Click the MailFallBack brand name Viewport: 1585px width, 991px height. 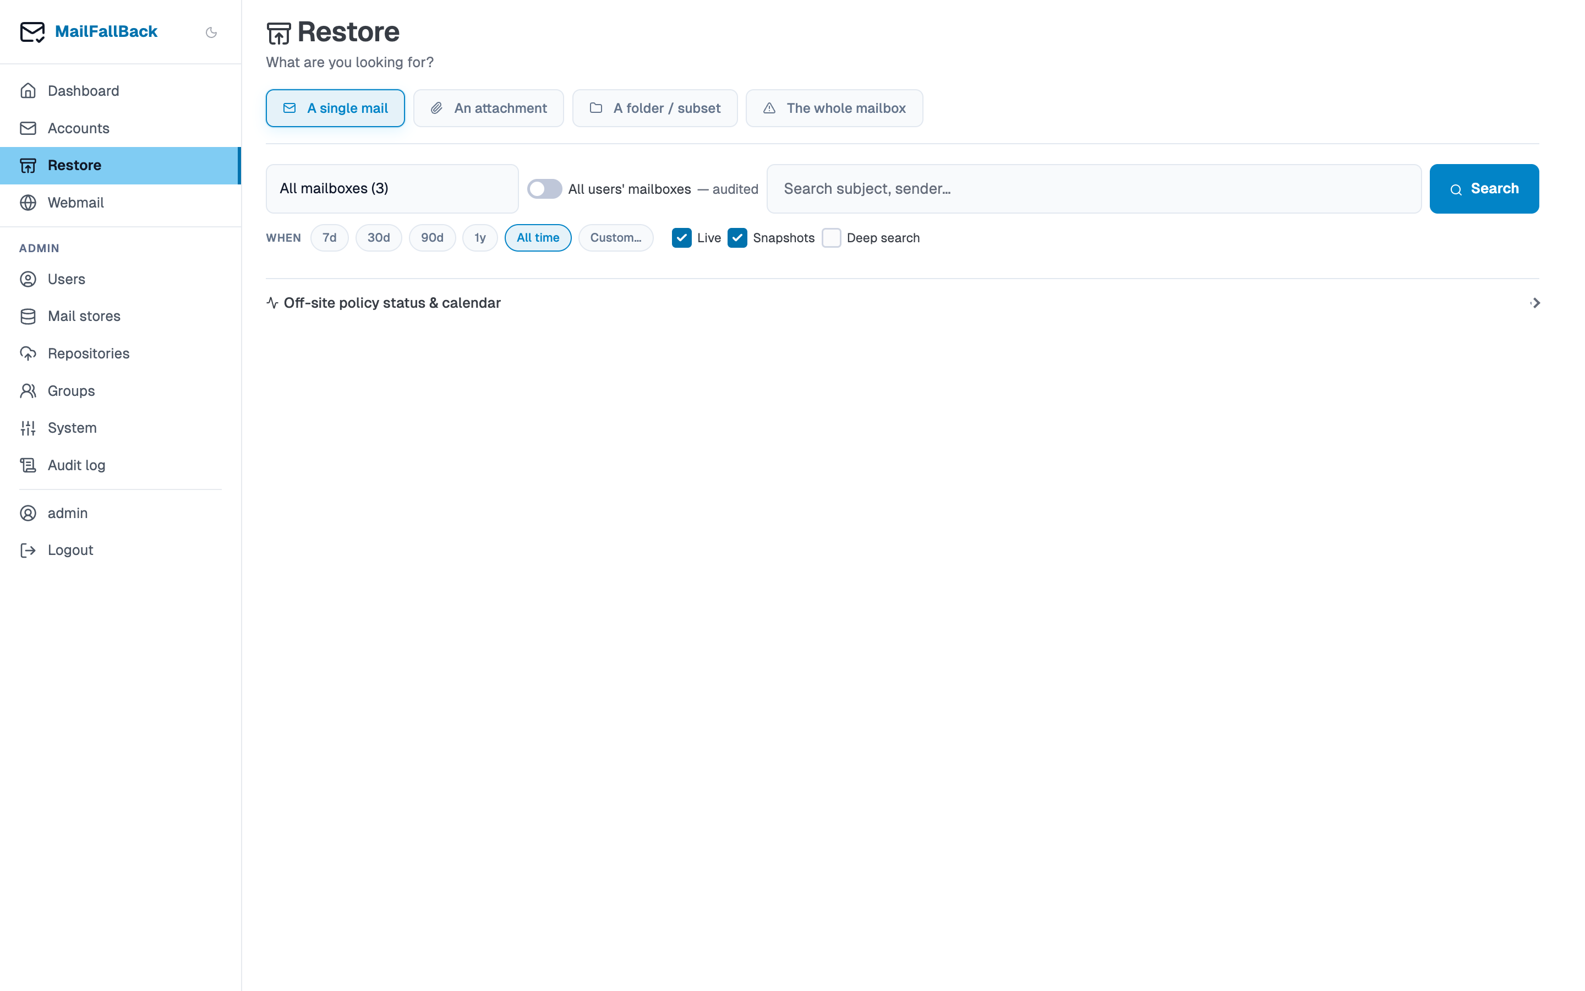[x=106, y=31]
